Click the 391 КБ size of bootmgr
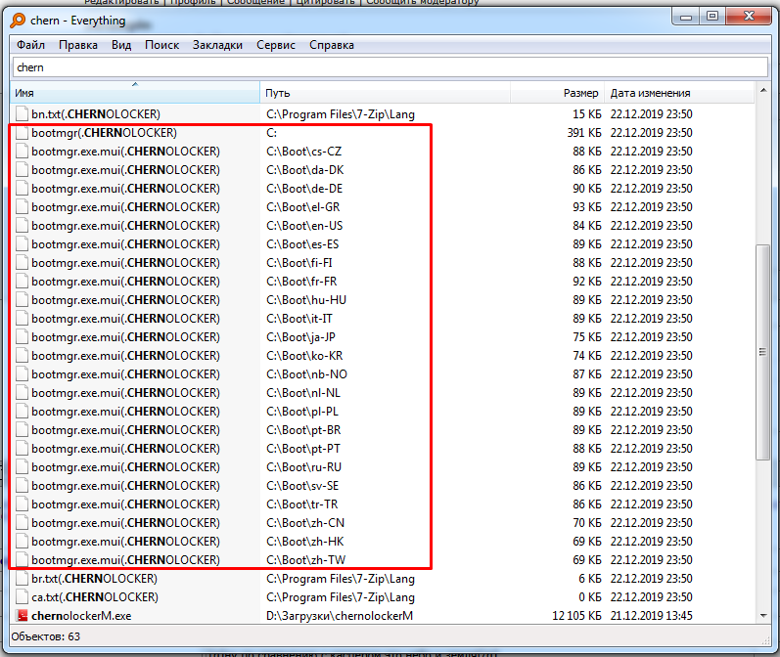 coord(584,133)
